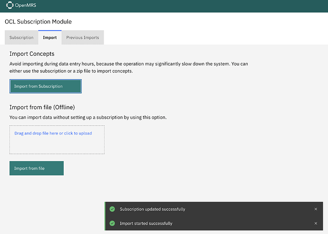
Task: Open the Subscription tab
Action: pos(21,38)
